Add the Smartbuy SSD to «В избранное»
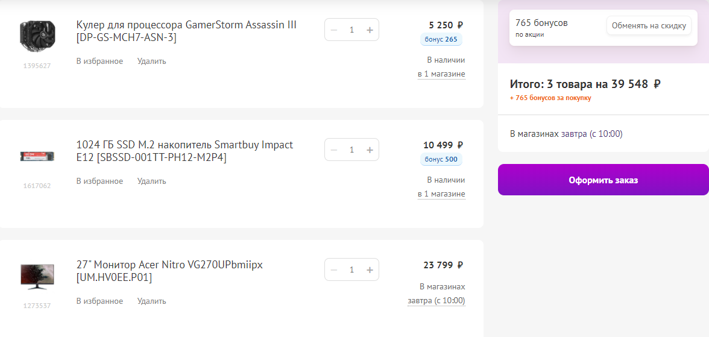The height and width of the screenshot is (337, 709). (x=99, y=181)
